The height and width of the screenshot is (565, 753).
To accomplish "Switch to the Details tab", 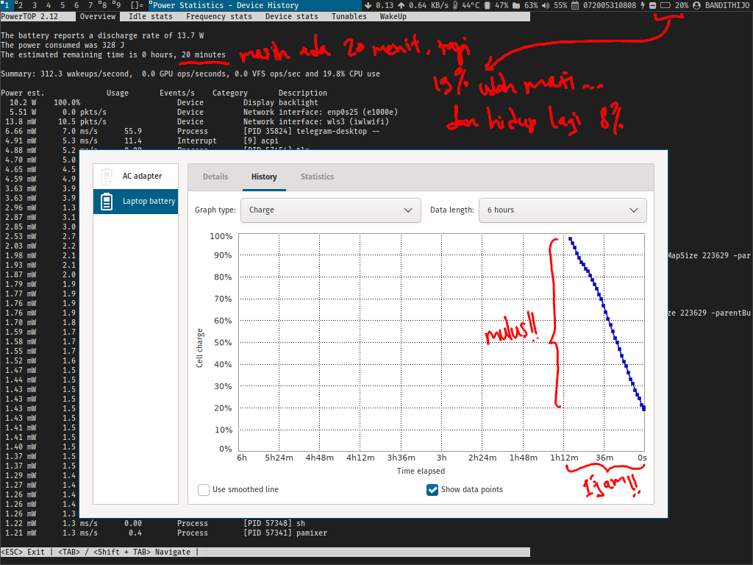I will coord(215,177).
